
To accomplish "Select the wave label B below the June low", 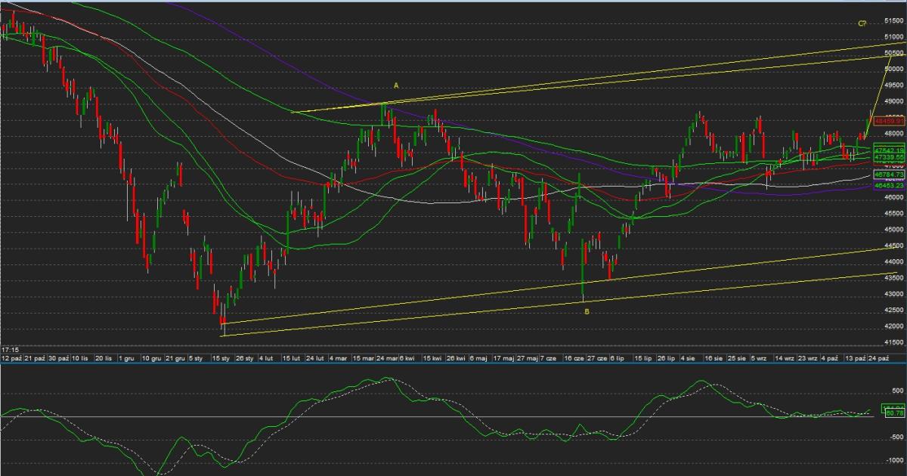I will tap(587, 311).
